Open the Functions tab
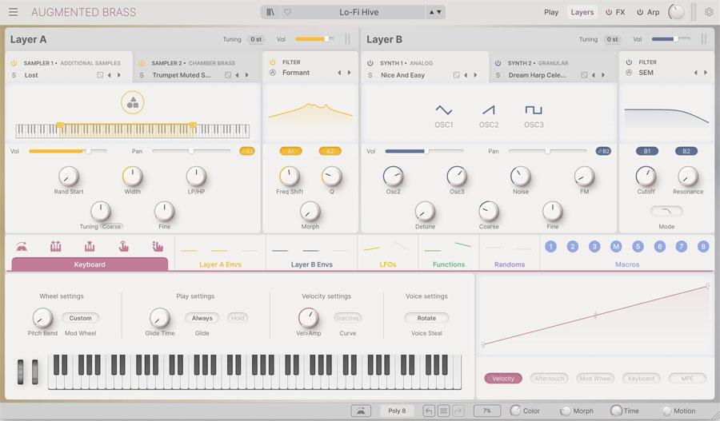This screenshot has width=720, height=421. (449, 264)
